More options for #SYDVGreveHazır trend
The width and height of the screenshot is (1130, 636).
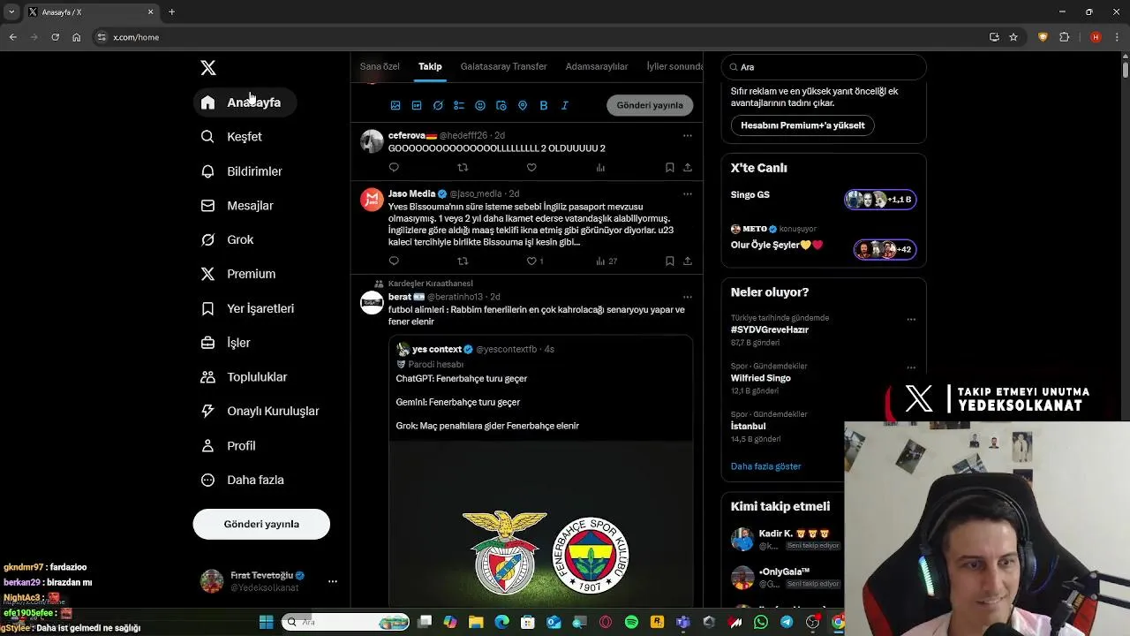911,320
